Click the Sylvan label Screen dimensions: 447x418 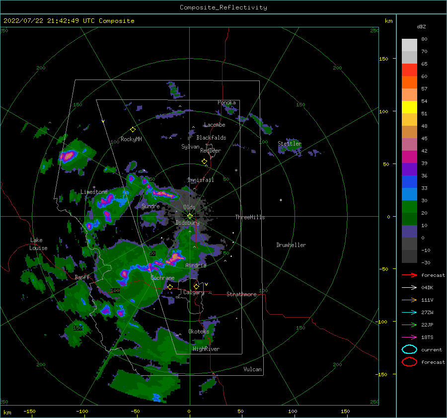pos(190,147)
